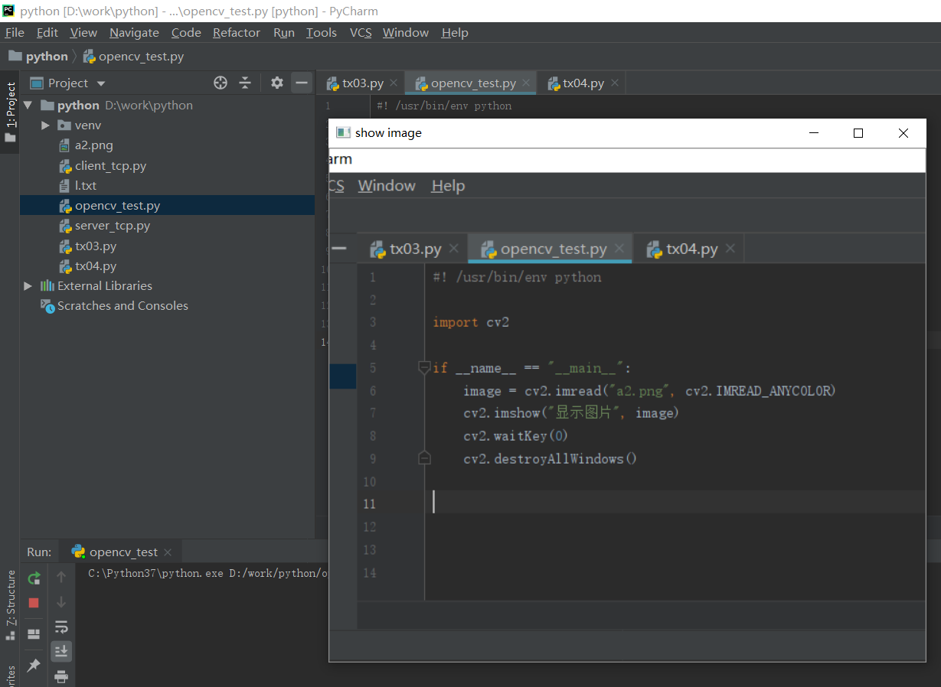Open Project panel settings gear

[x=276, y=83]
